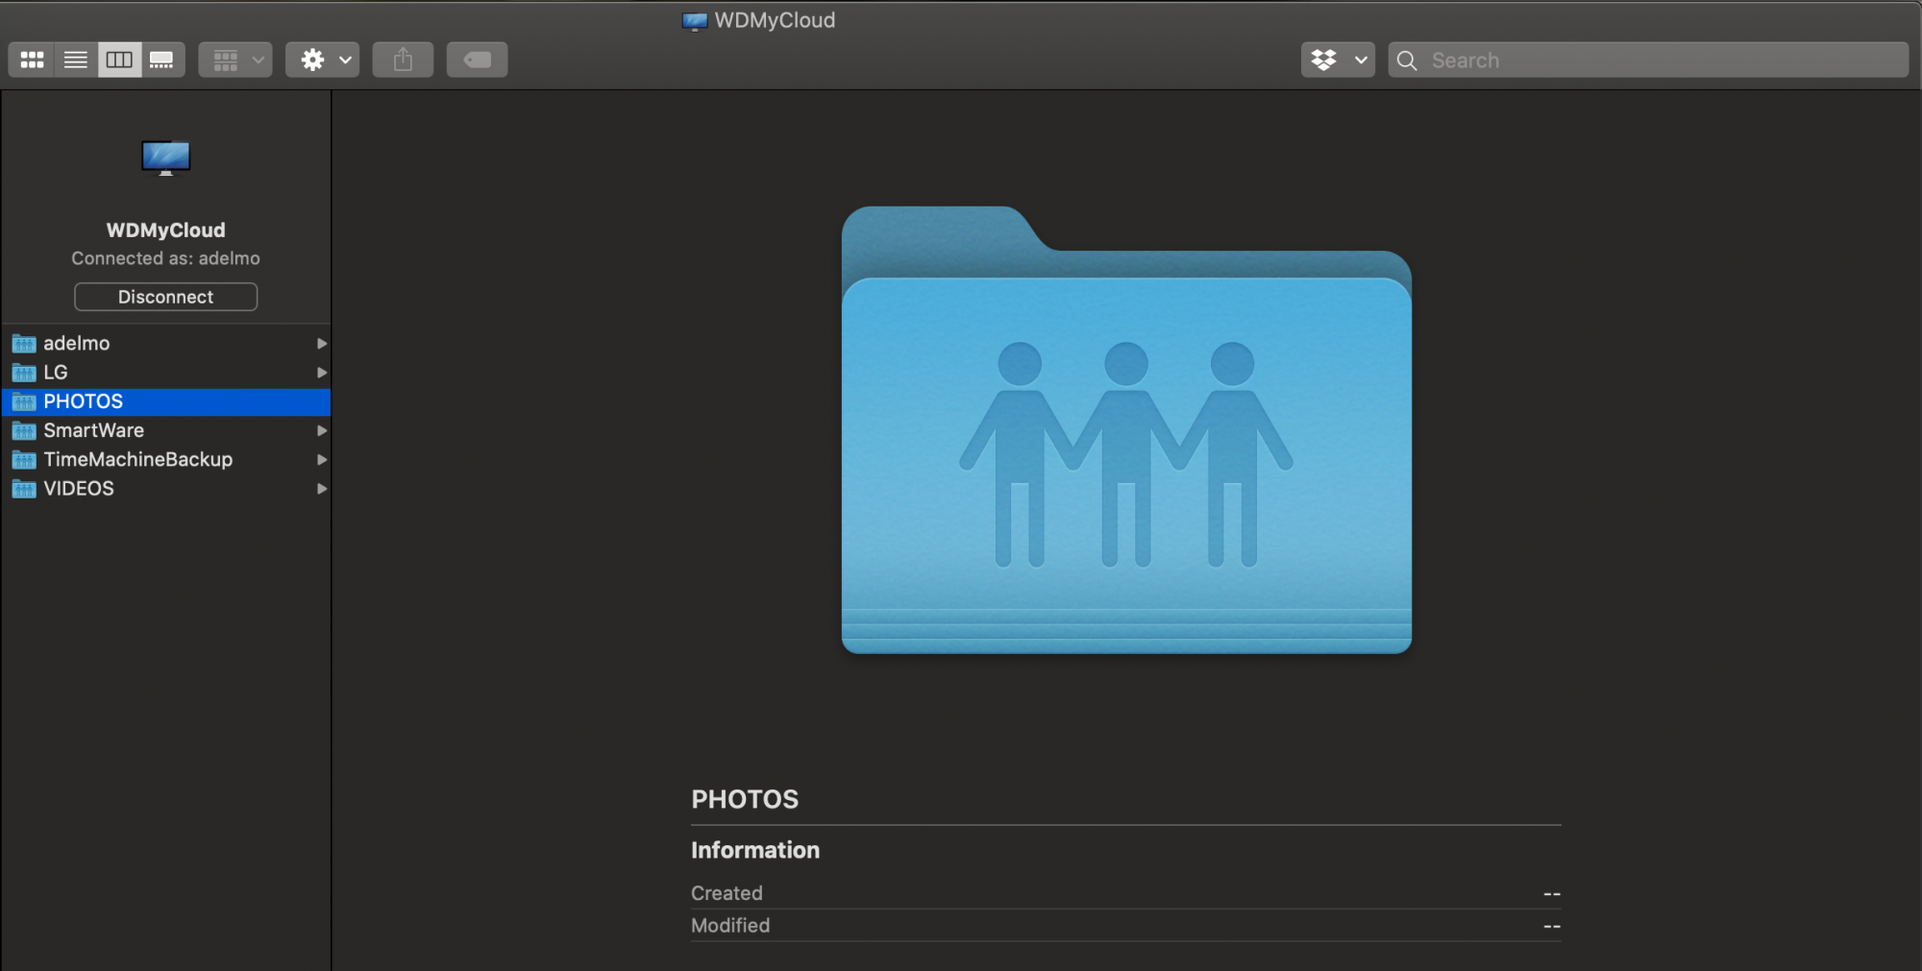Click the LG folder icon
The height and width of the screenshot is (971, 1922).
(x=24, y=373)
